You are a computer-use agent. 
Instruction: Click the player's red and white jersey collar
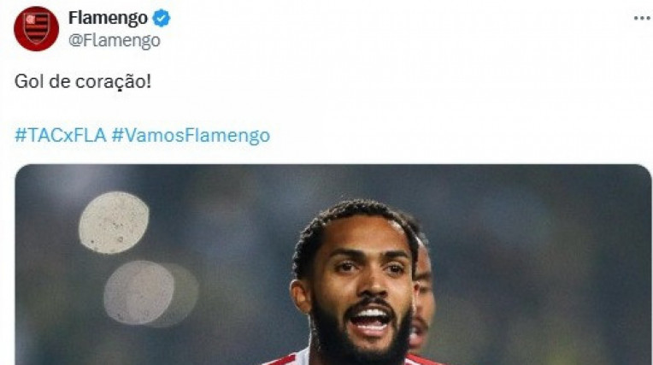300,357
